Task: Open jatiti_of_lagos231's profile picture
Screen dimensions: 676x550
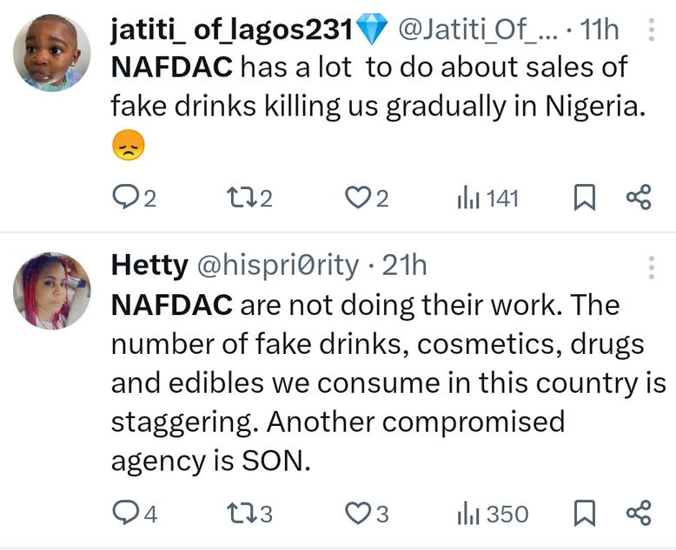Action: pos(52,52)
